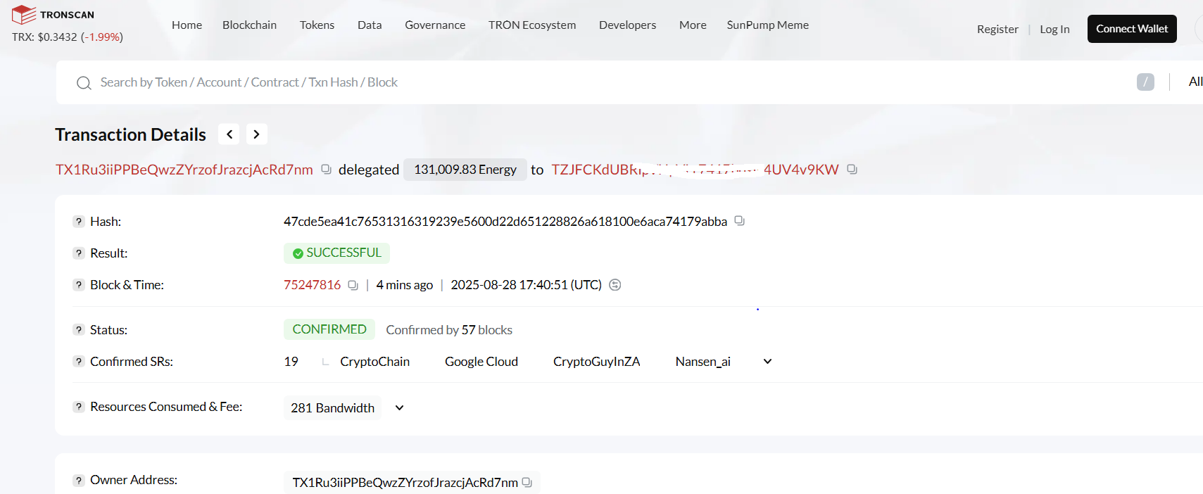Switch the time zone display icon

[x=615, y=285]
